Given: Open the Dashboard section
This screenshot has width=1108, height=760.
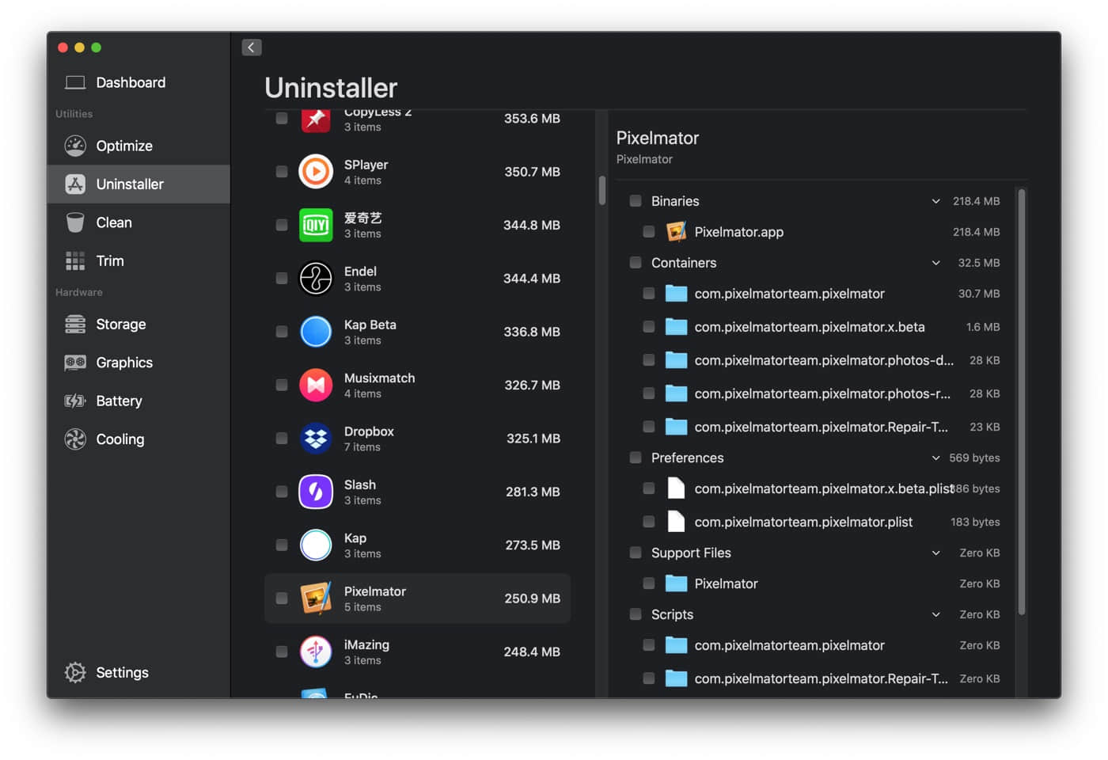Looking at the screenshot, I should [x=138, y=82].
